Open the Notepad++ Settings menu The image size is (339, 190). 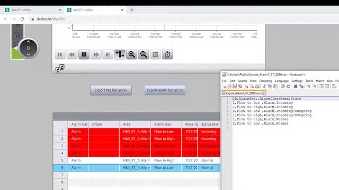pyautogui.click(x=297, y=81)
